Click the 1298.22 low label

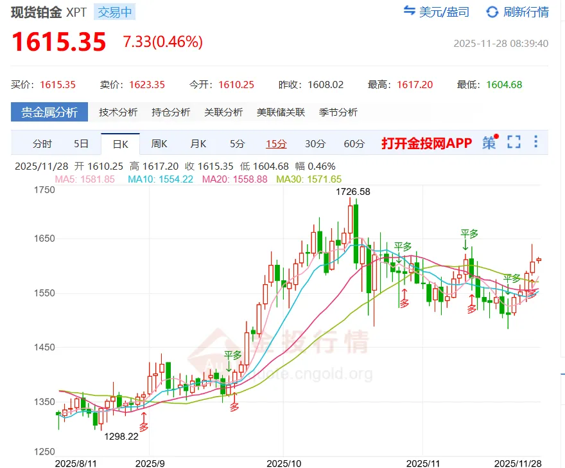pyautogui.click(x=121, y=437)
